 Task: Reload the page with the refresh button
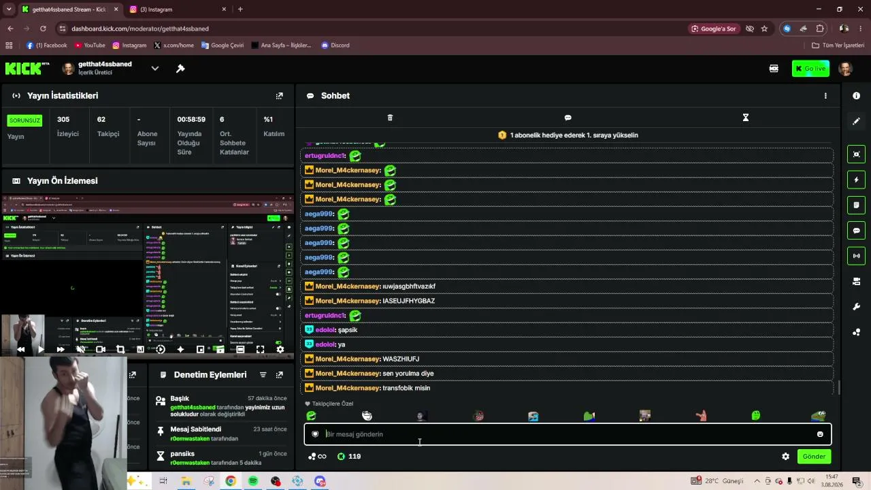tap(43, 29)
